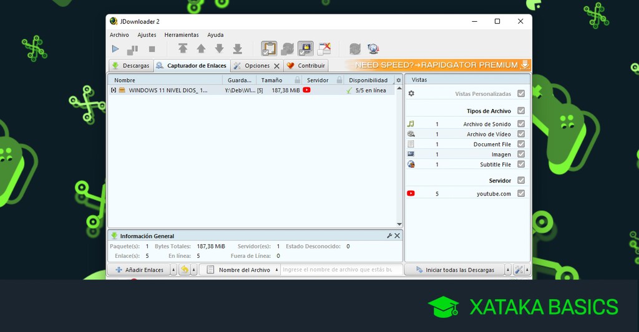Screen dimensions: 639x332
Task: Click the gray reconnect now icon
Action: [x=355, y=49]
